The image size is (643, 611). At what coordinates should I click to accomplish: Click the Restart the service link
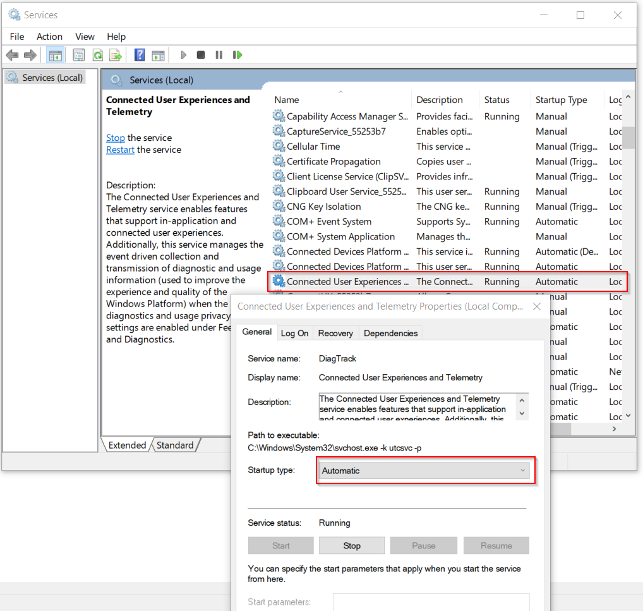[120, 150]
